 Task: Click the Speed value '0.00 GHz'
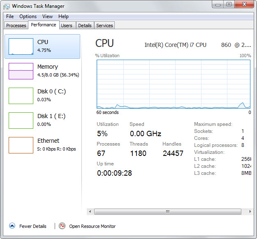pyautogui.click(x=146, y=133)
